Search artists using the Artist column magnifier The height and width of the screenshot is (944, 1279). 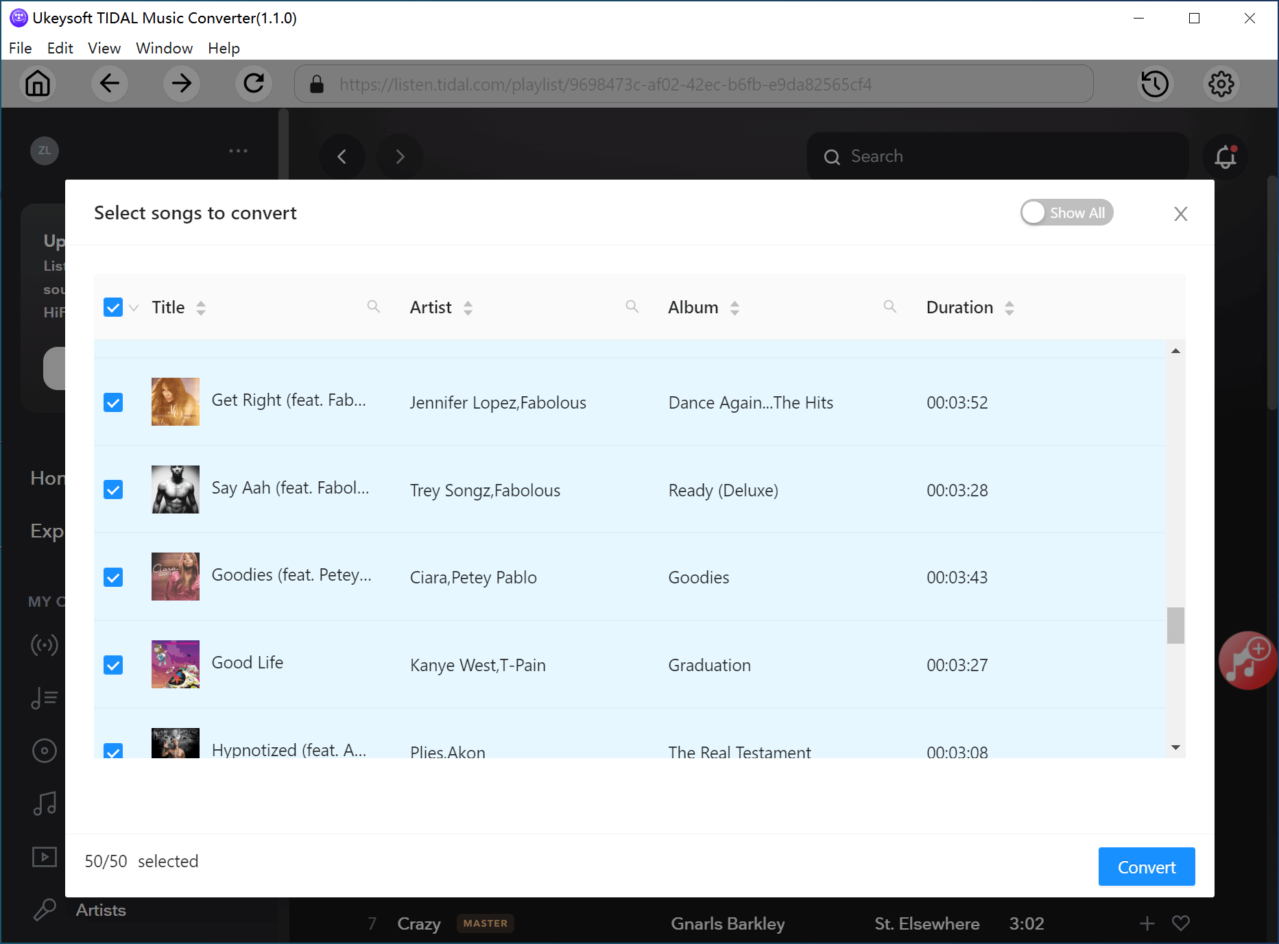pyautogui.click(x=632, y=306)
